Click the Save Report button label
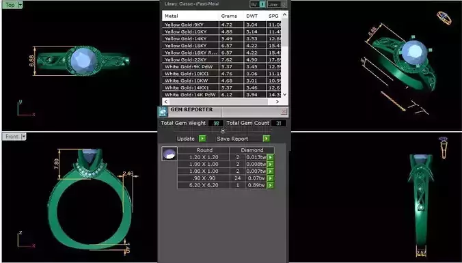 pyautogui.click(x=232, y=139)
